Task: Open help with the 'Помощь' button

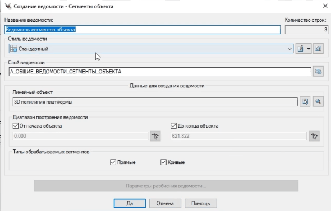Action: [200, 203]
